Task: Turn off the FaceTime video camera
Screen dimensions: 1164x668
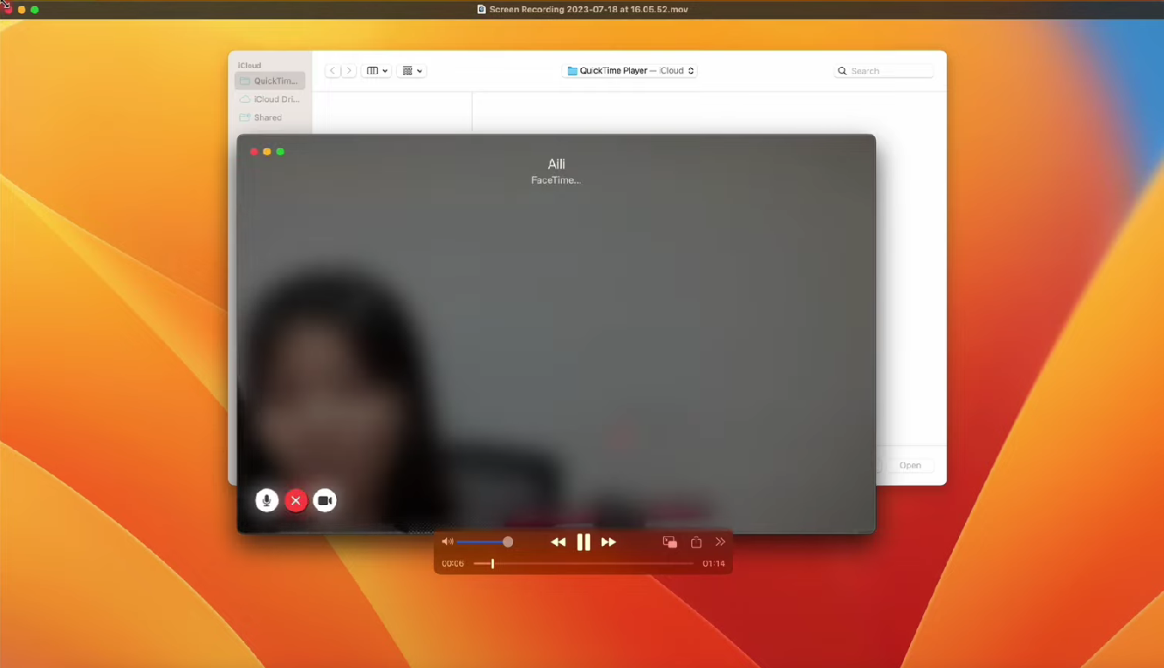Action: (x=325, y=501)
